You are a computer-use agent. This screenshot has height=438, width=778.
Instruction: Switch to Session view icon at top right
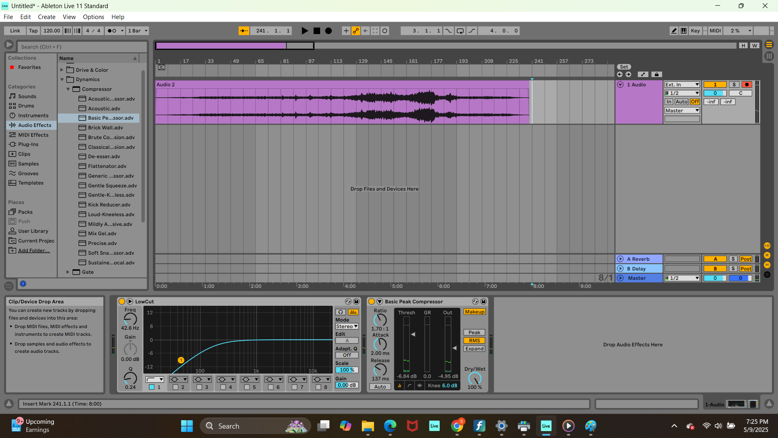click(769, 56)
